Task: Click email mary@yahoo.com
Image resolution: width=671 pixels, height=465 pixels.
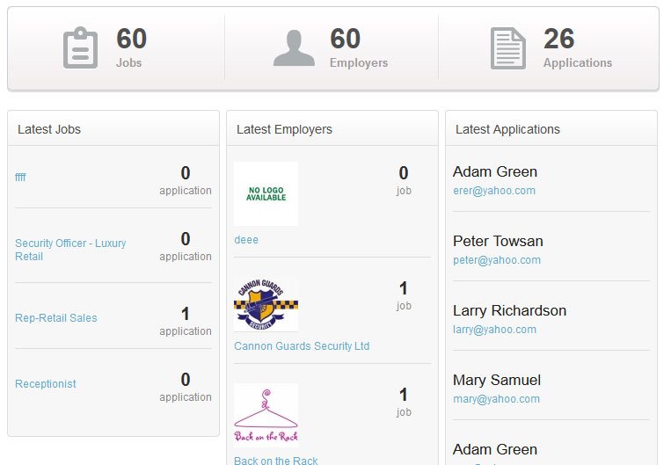Action: pyautogui.click(x=496, y=398)
